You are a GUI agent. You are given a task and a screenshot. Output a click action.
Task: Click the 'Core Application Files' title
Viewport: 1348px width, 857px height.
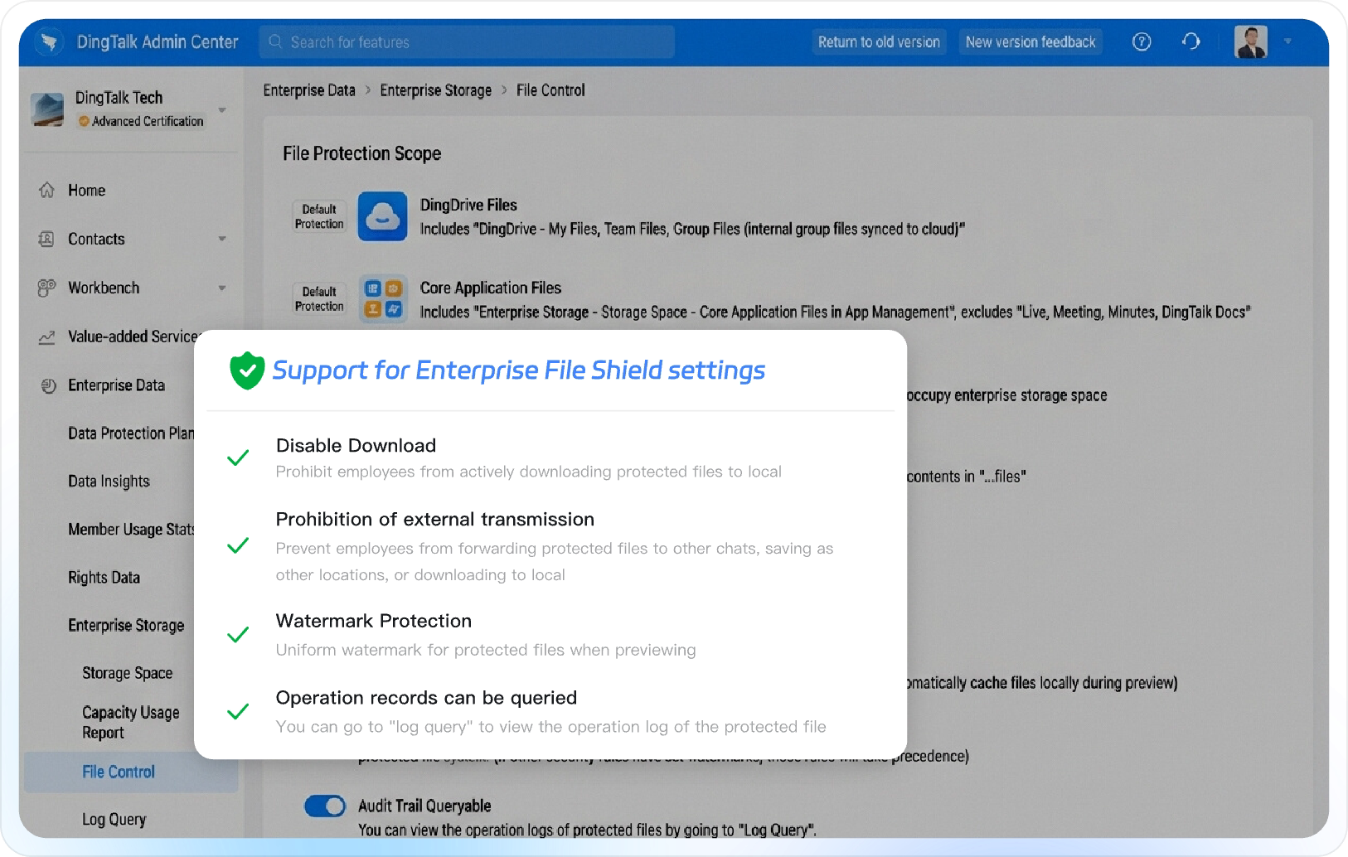point(491,288)
